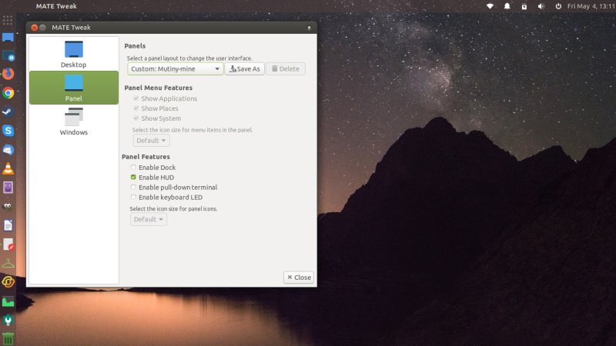Screen dimensions: 616x346
Task: Open panel icons size Default dropdown
Action: click(149, 219)
